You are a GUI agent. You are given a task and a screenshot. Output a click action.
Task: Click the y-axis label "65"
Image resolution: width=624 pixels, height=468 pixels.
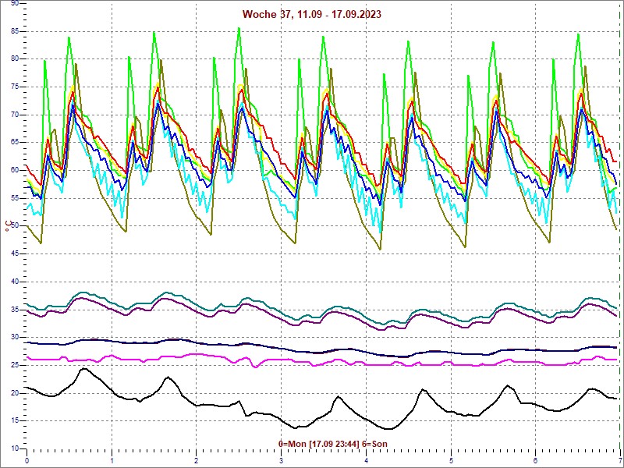[15, 143]
